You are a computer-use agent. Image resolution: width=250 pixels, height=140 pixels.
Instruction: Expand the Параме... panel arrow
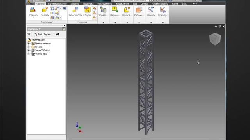[115, 22]
